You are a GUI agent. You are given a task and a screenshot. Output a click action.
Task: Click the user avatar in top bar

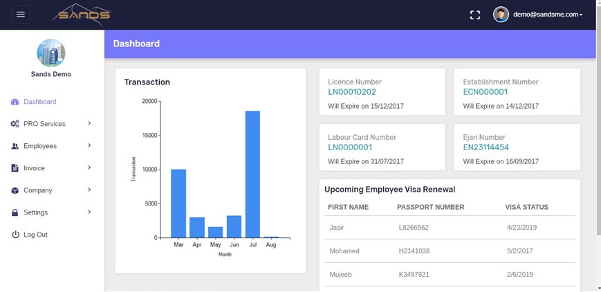501,15
